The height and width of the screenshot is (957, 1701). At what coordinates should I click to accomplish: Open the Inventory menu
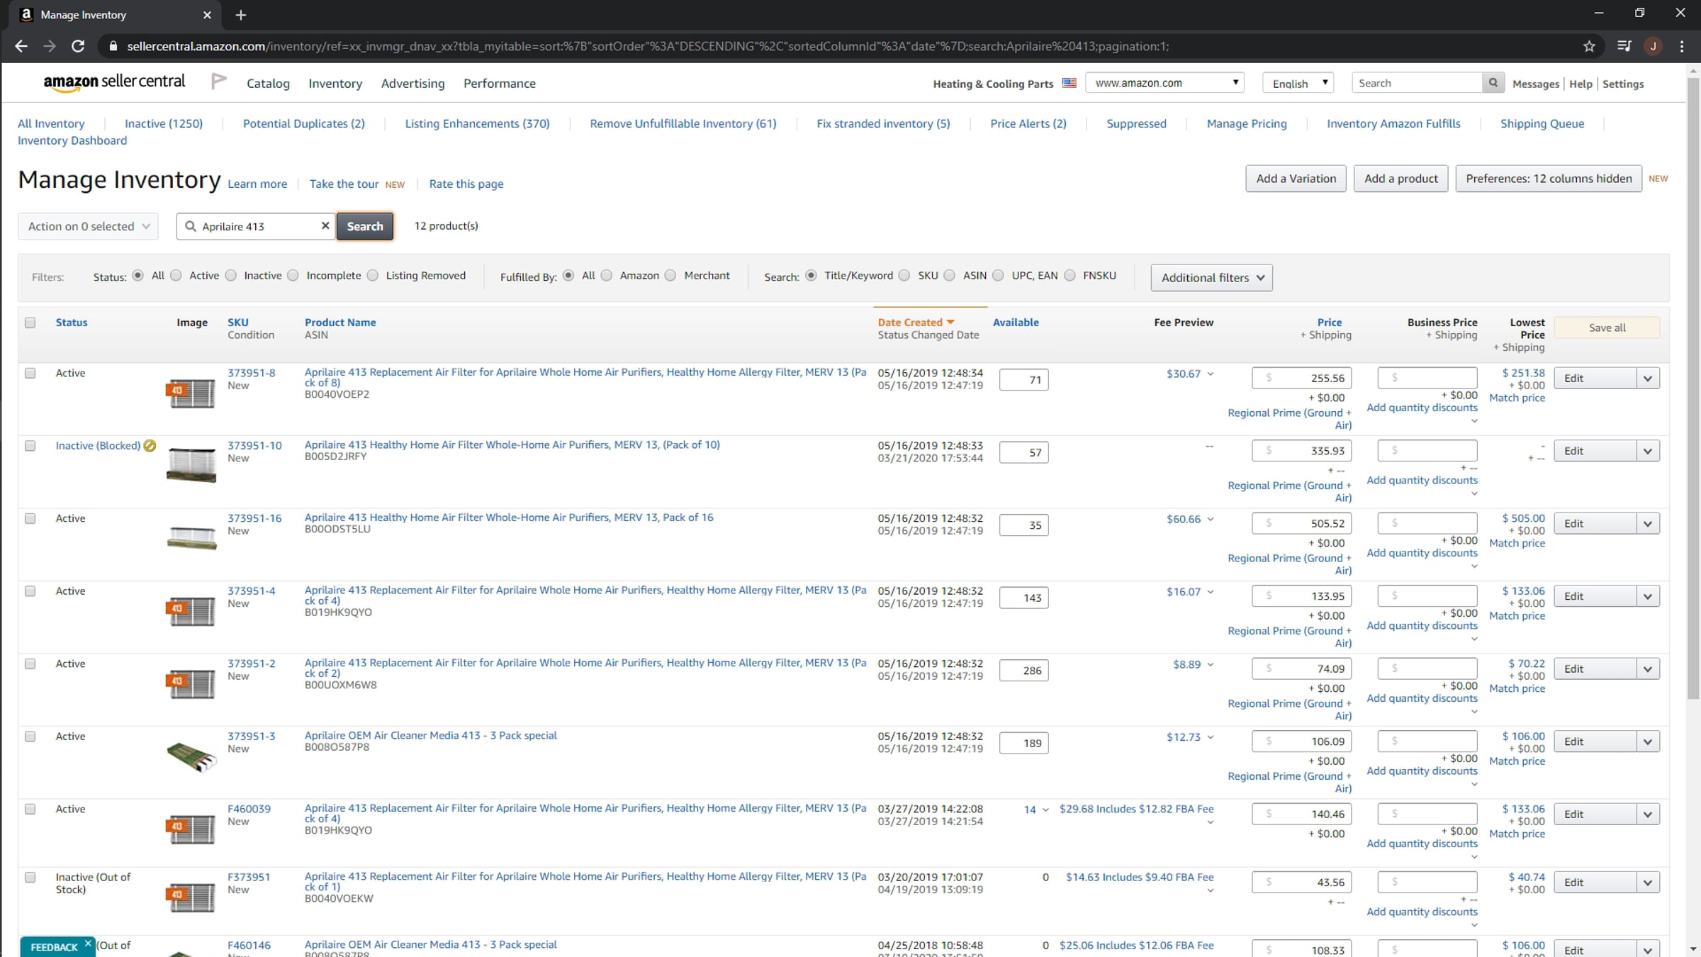335,83
